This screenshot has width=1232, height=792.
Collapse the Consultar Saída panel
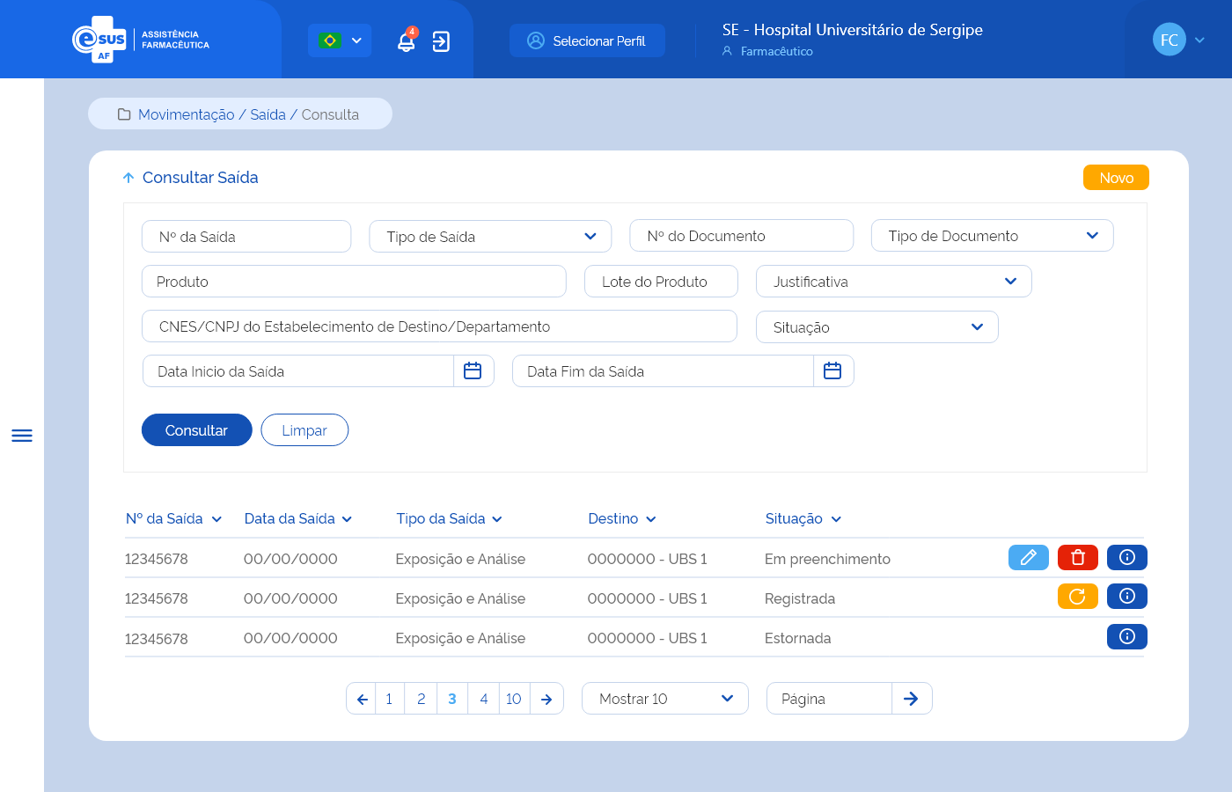[x=128, y=178]
